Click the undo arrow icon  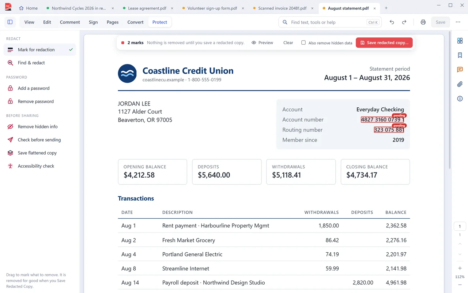pos(392,22)
